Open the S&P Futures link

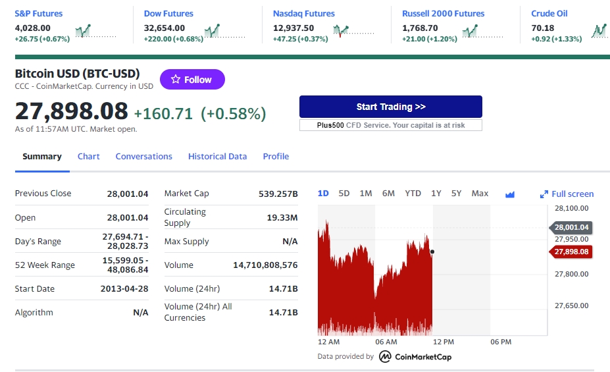tap(39, 14)
